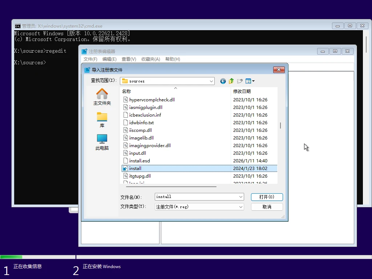The image size is (372, 279).
Task: Open 编辑(E) menu in Registry Editor
Action: coord(109,59)
